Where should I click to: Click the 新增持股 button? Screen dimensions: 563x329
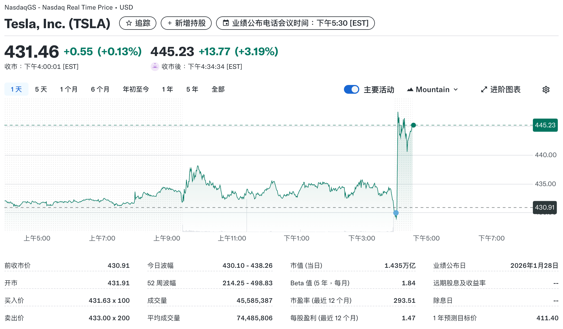(x=186, y=23)
